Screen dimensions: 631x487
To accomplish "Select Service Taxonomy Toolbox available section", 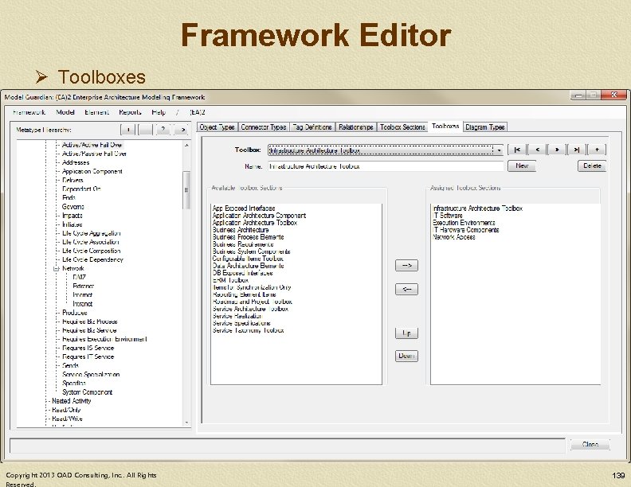I will click(x=249, y=330).
